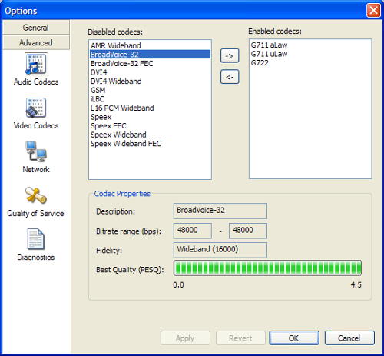Select the Network computers icon
Image resolution: width=384 pixels, height=356 pixels.
point(35,151)
